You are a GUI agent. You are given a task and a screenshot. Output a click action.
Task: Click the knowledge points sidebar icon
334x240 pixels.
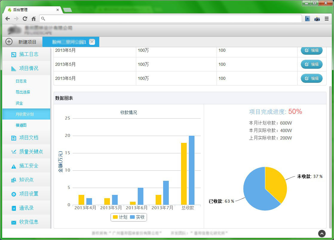[x=13, y=180]
